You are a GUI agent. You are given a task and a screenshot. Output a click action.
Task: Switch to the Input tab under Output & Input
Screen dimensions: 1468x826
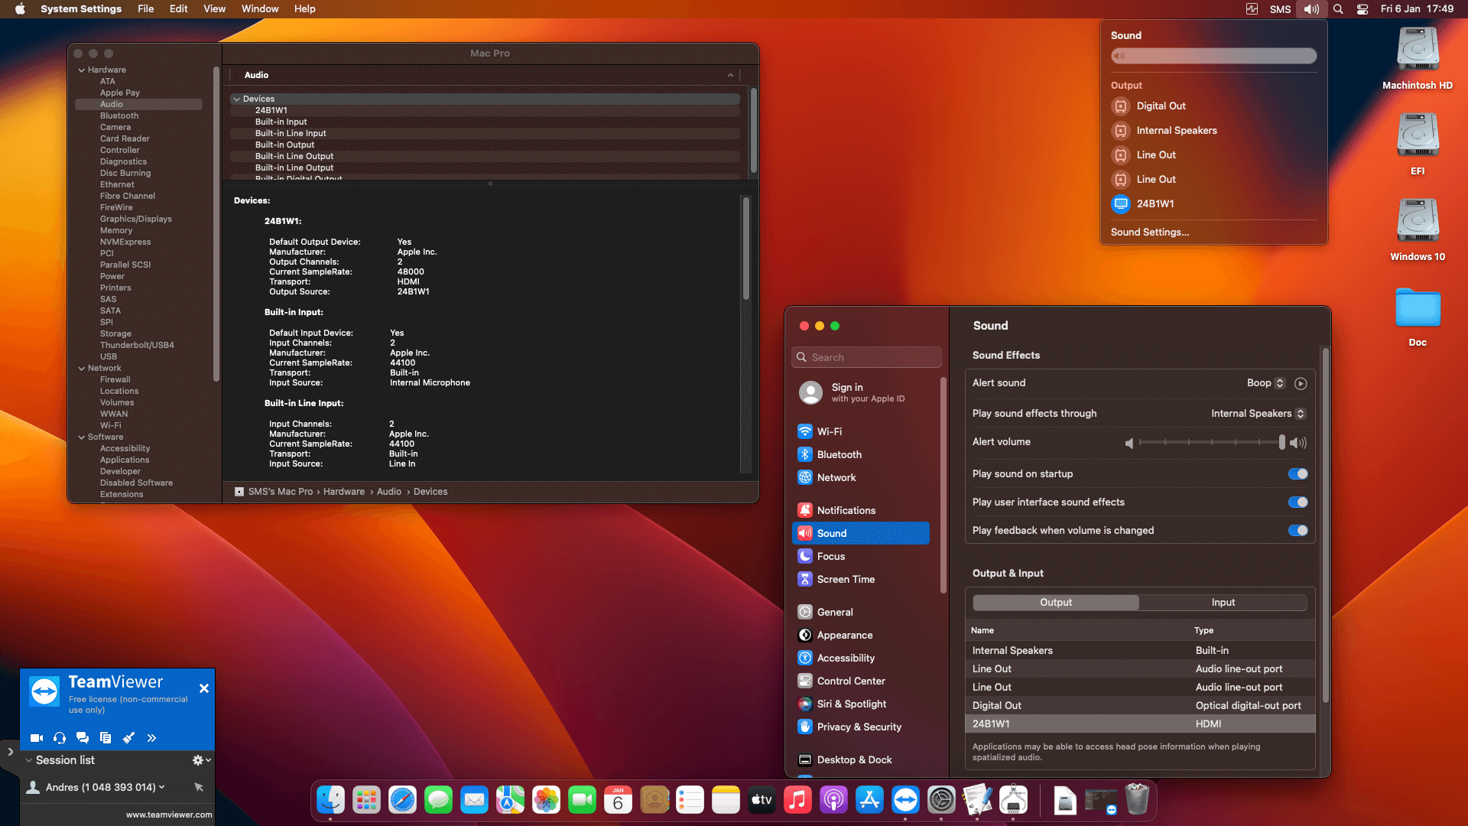pyautogui.click(x=1223, y=602)
